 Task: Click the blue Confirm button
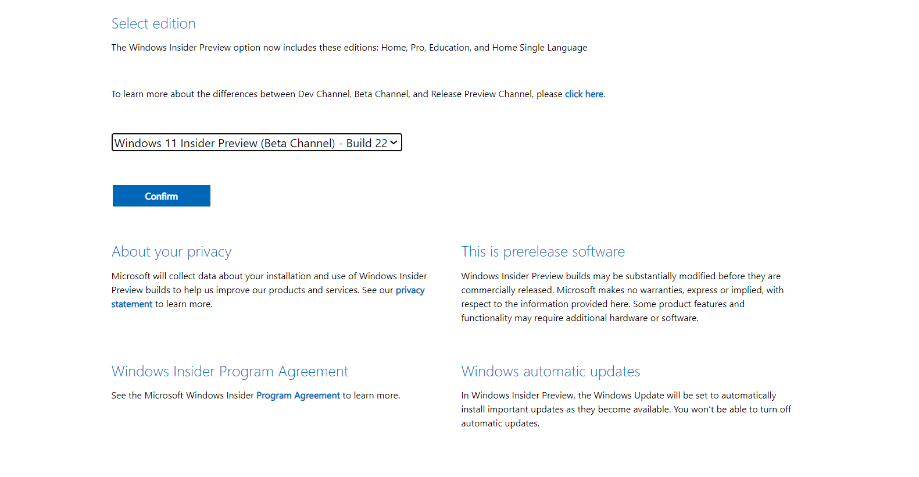click(x=162, y=196)
